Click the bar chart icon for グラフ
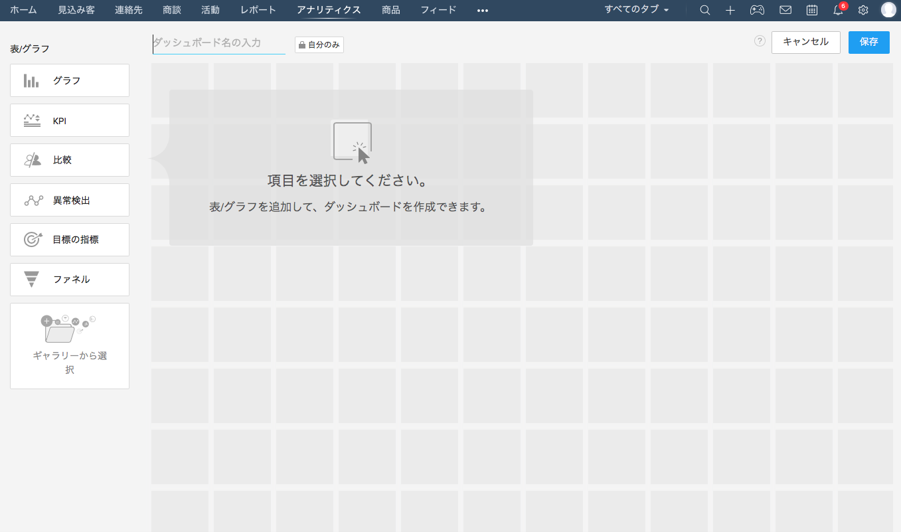 click(31, 80)
